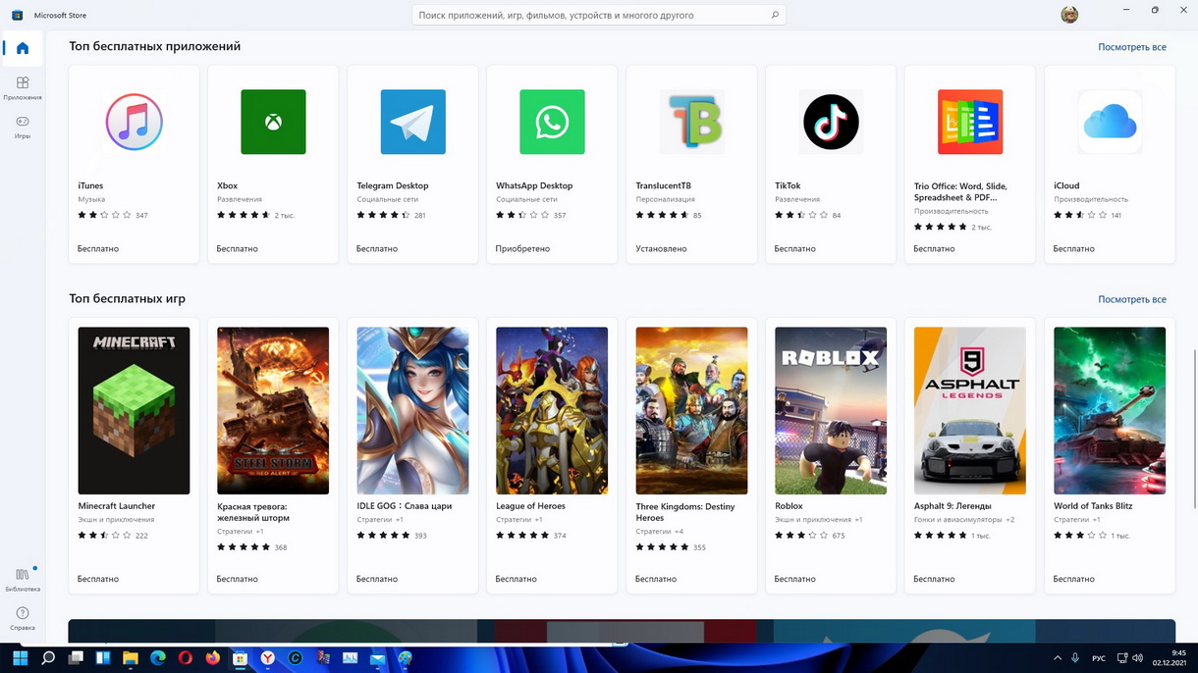Open Three Kingdoms: Destiny Heroes thumbnail

coord(691,411)
